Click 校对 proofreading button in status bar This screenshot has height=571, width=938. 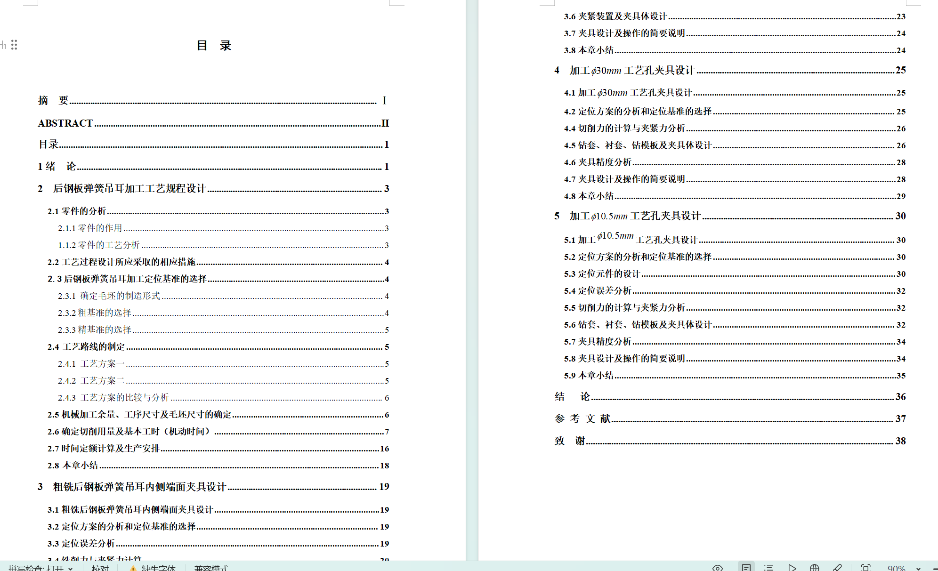pyautogui.click(x=100, y=568)
